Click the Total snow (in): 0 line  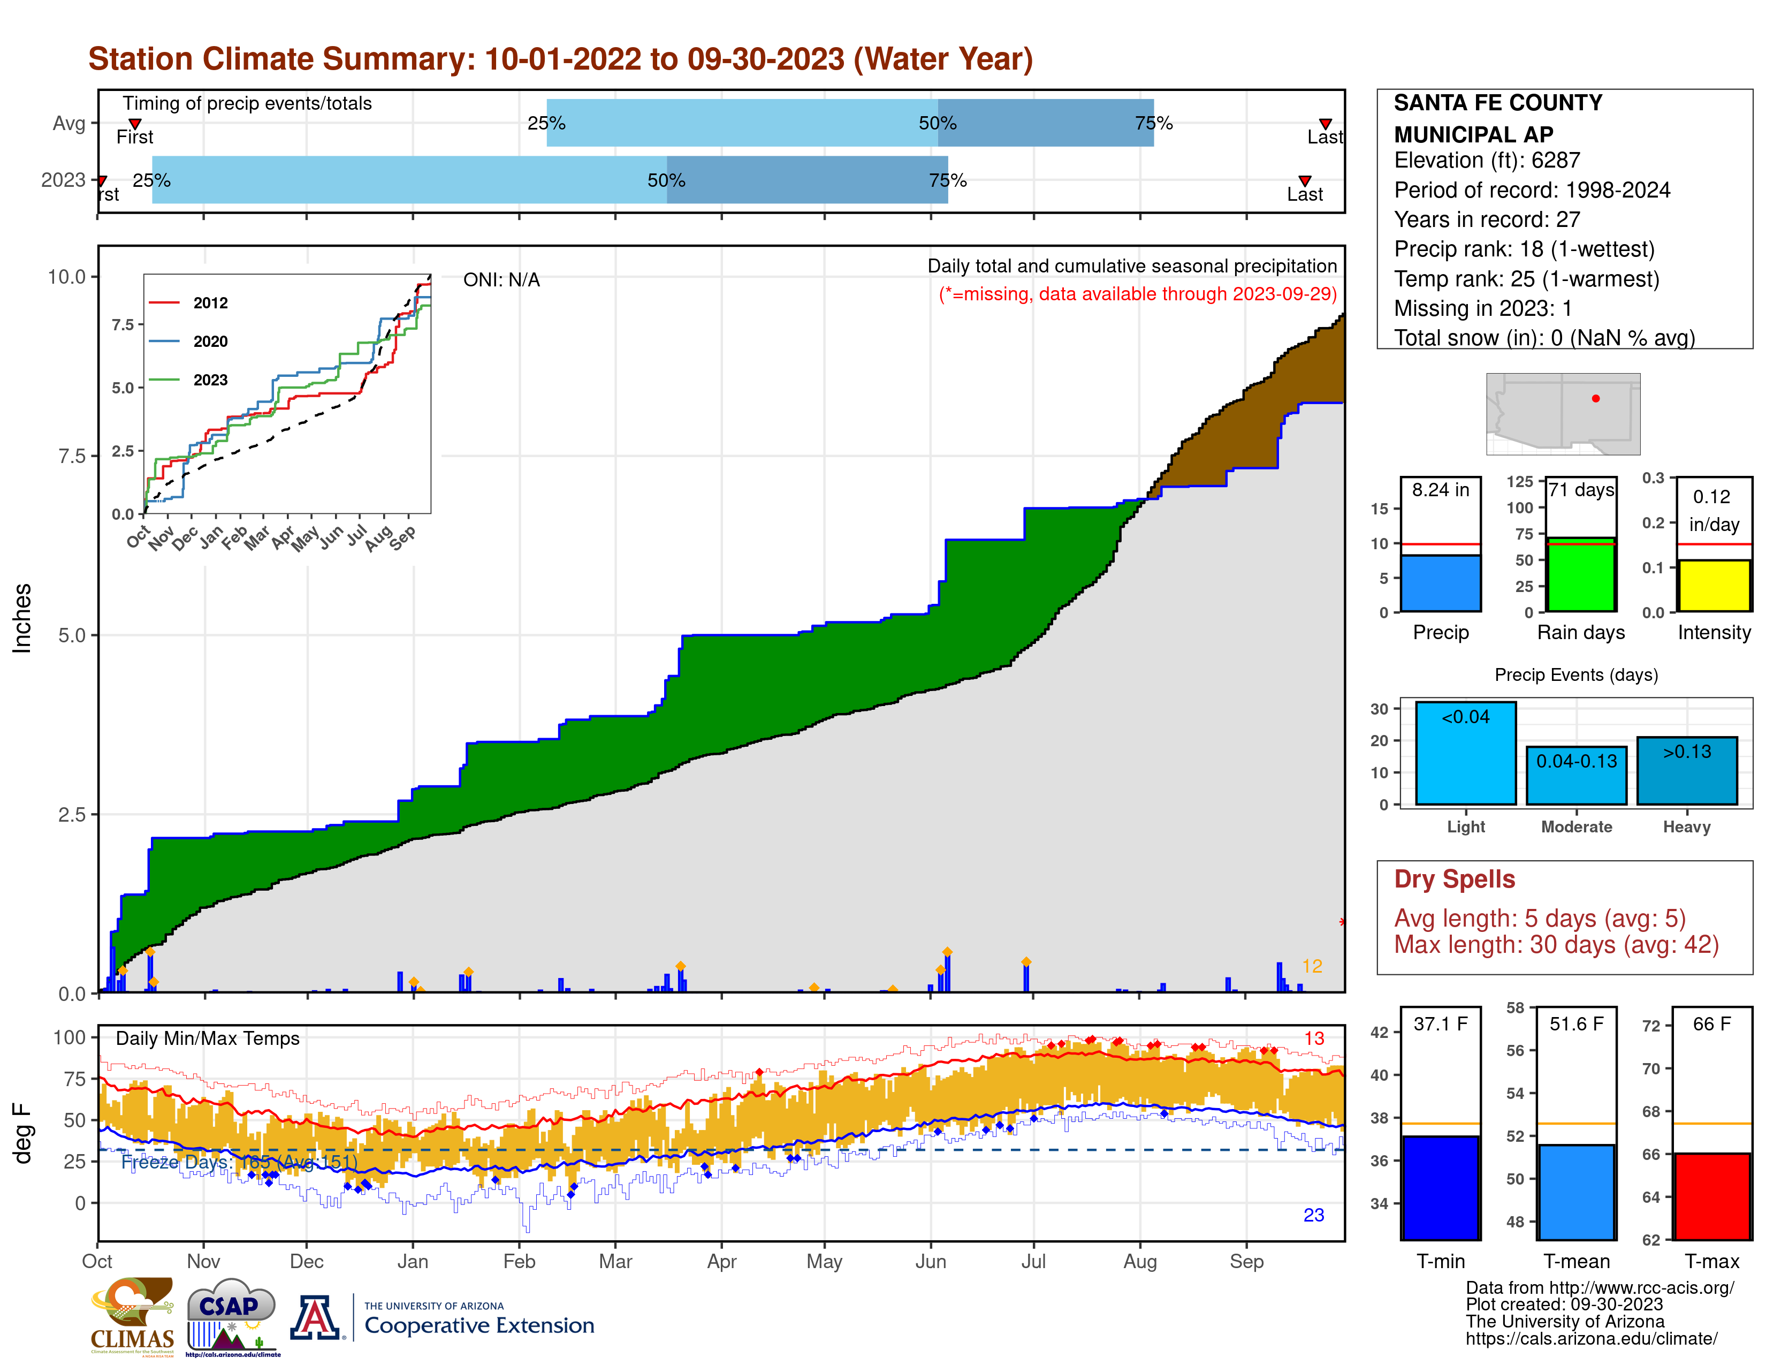[1543, 338]
